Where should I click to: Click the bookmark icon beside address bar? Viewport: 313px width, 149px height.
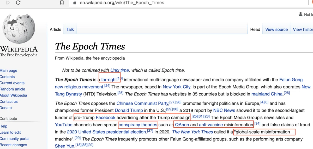click(62, 3)
